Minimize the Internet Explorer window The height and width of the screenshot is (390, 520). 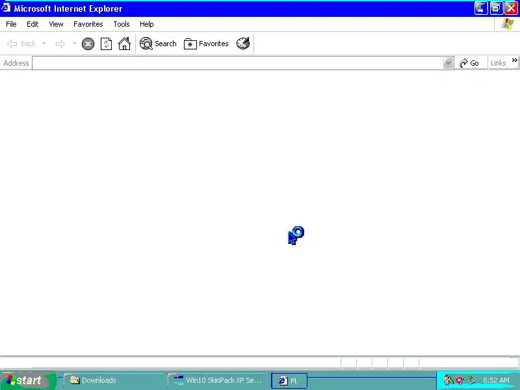(x=481, y=8)
